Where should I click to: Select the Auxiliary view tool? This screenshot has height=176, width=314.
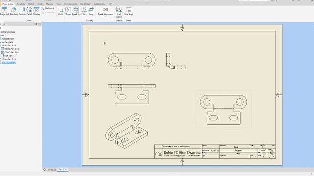click(14, 11)
